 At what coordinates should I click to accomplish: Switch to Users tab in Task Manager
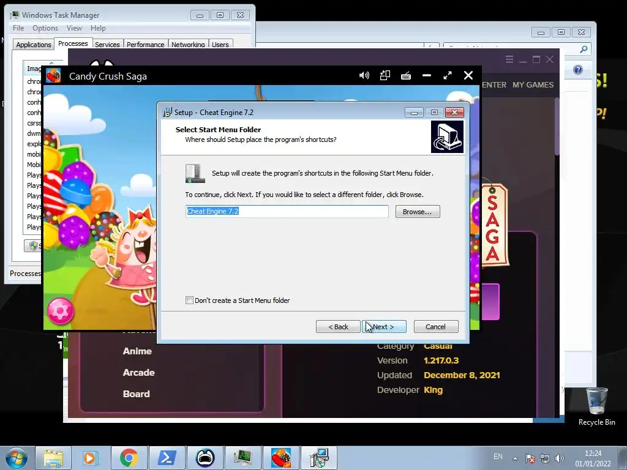point(220,44)
